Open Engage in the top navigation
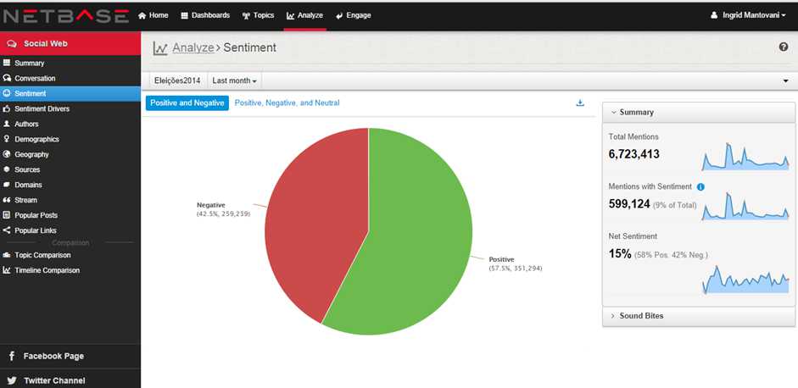This screenshot has width=798, height=388. (x=353, y=15)
